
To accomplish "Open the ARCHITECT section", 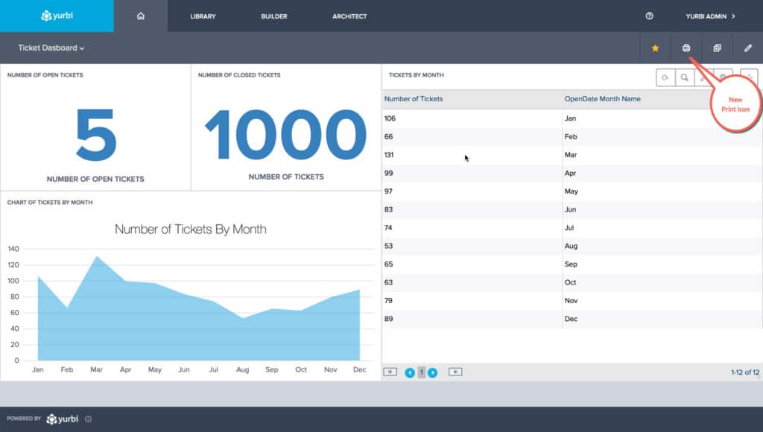I will pos(349,16).
